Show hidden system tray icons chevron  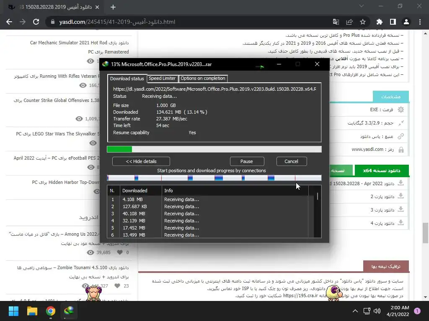[355, 311]
